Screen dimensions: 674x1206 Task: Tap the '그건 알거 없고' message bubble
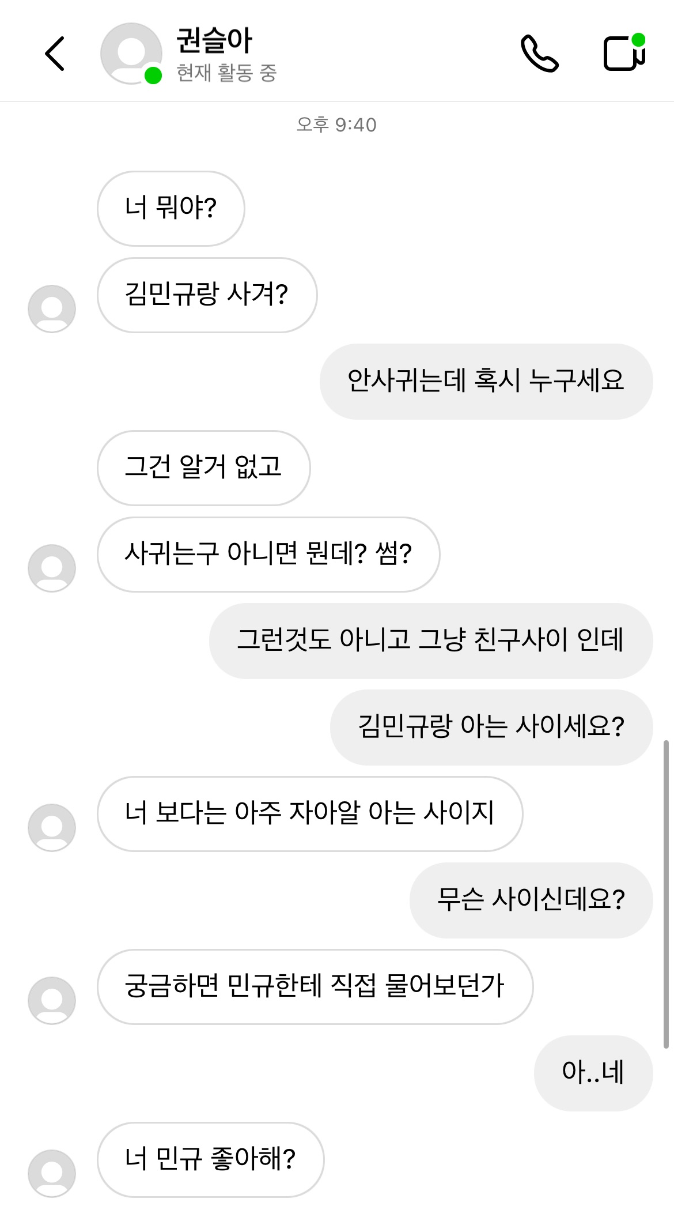[x=203, y=468]
